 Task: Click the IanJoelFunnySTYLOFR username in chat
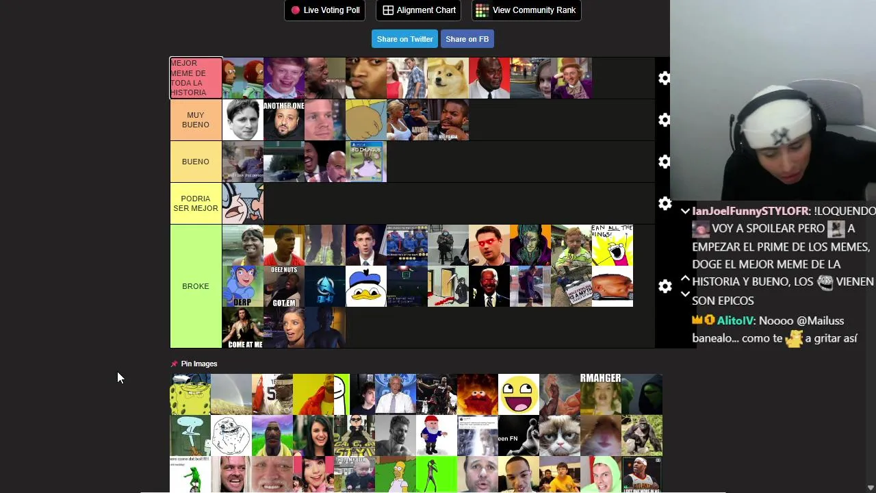click(751, 211)
